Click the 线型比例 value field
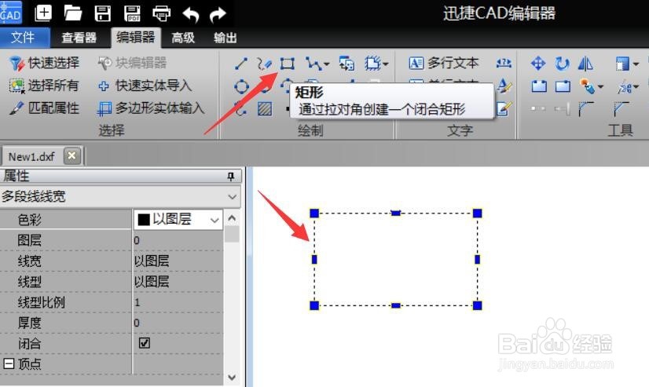 pos(177,302)
